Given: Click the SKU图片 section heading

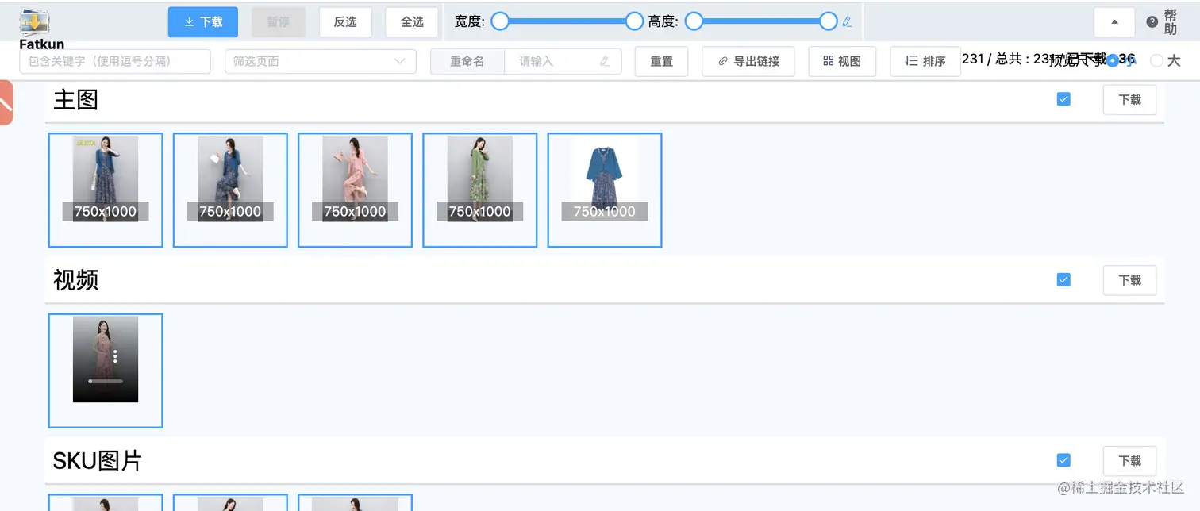Looking at the screenshot, I should point(97,461).
